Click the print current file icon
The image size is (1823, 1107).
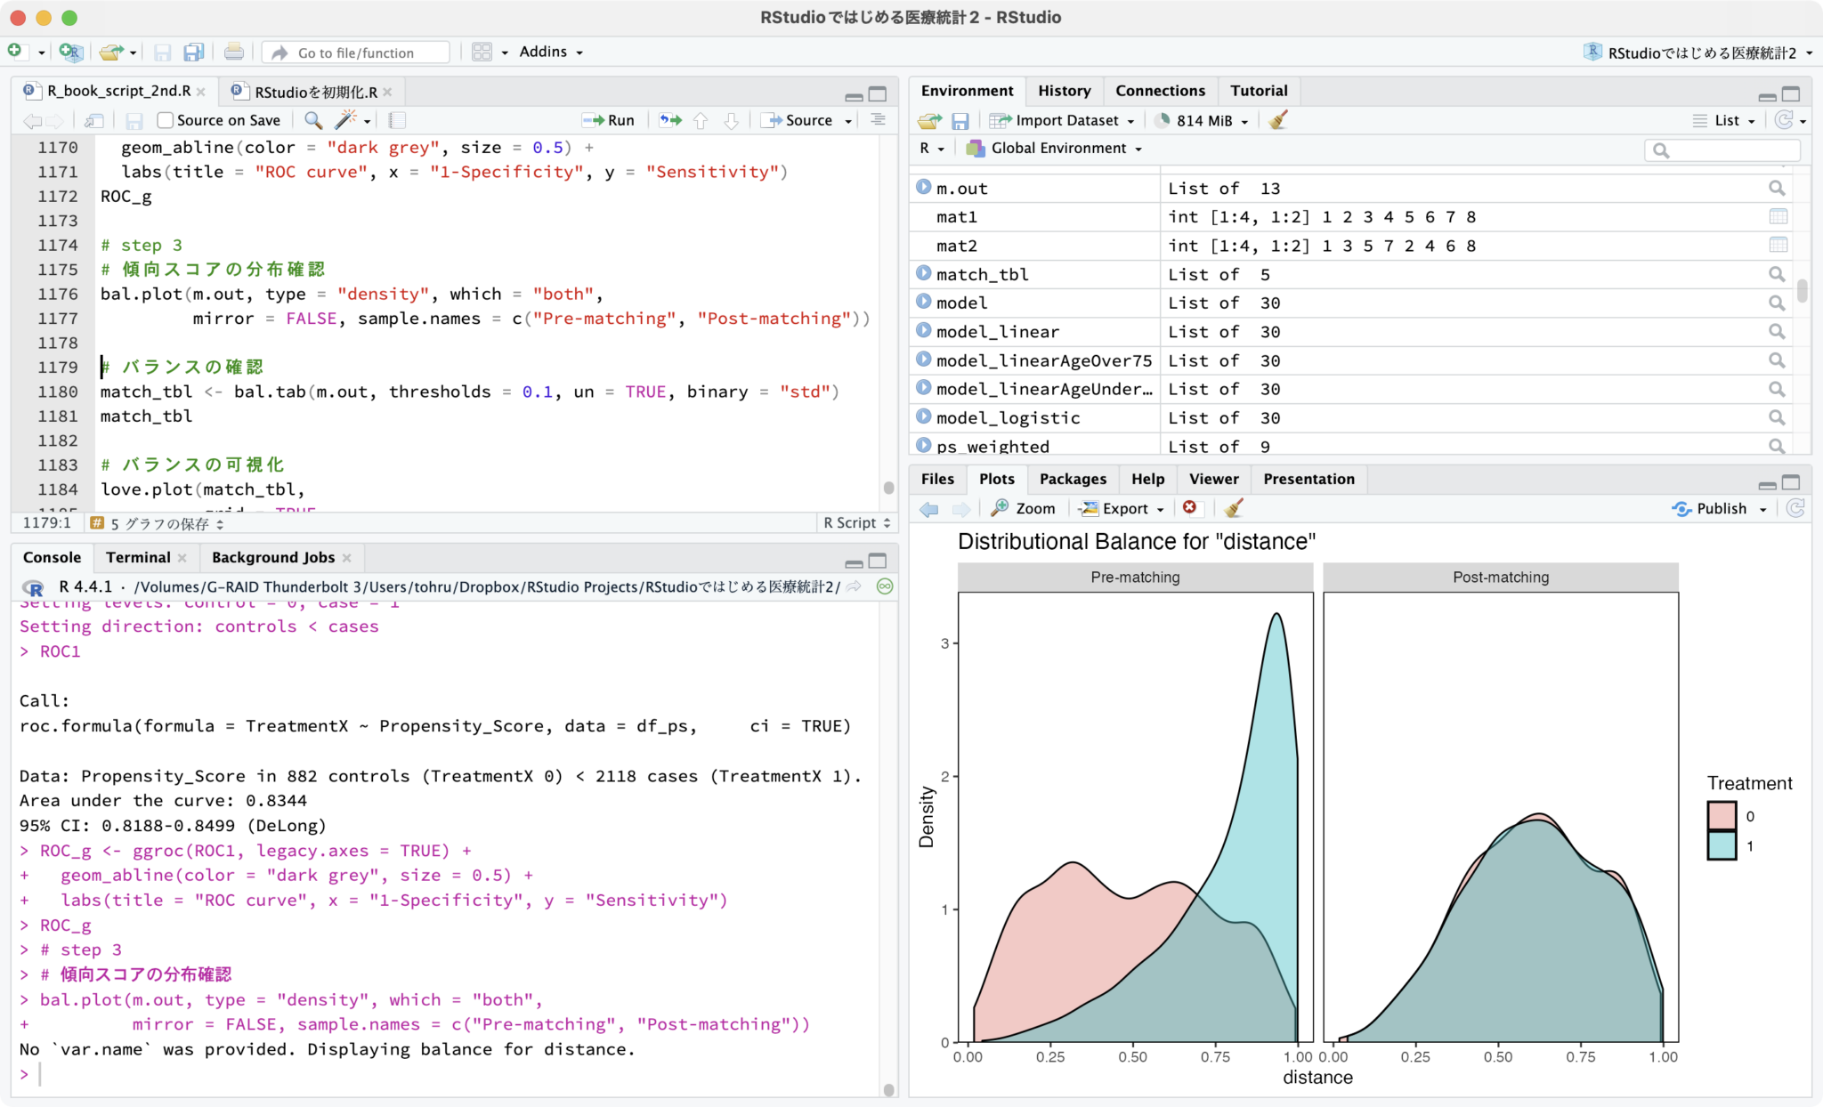tap(233, 53)
